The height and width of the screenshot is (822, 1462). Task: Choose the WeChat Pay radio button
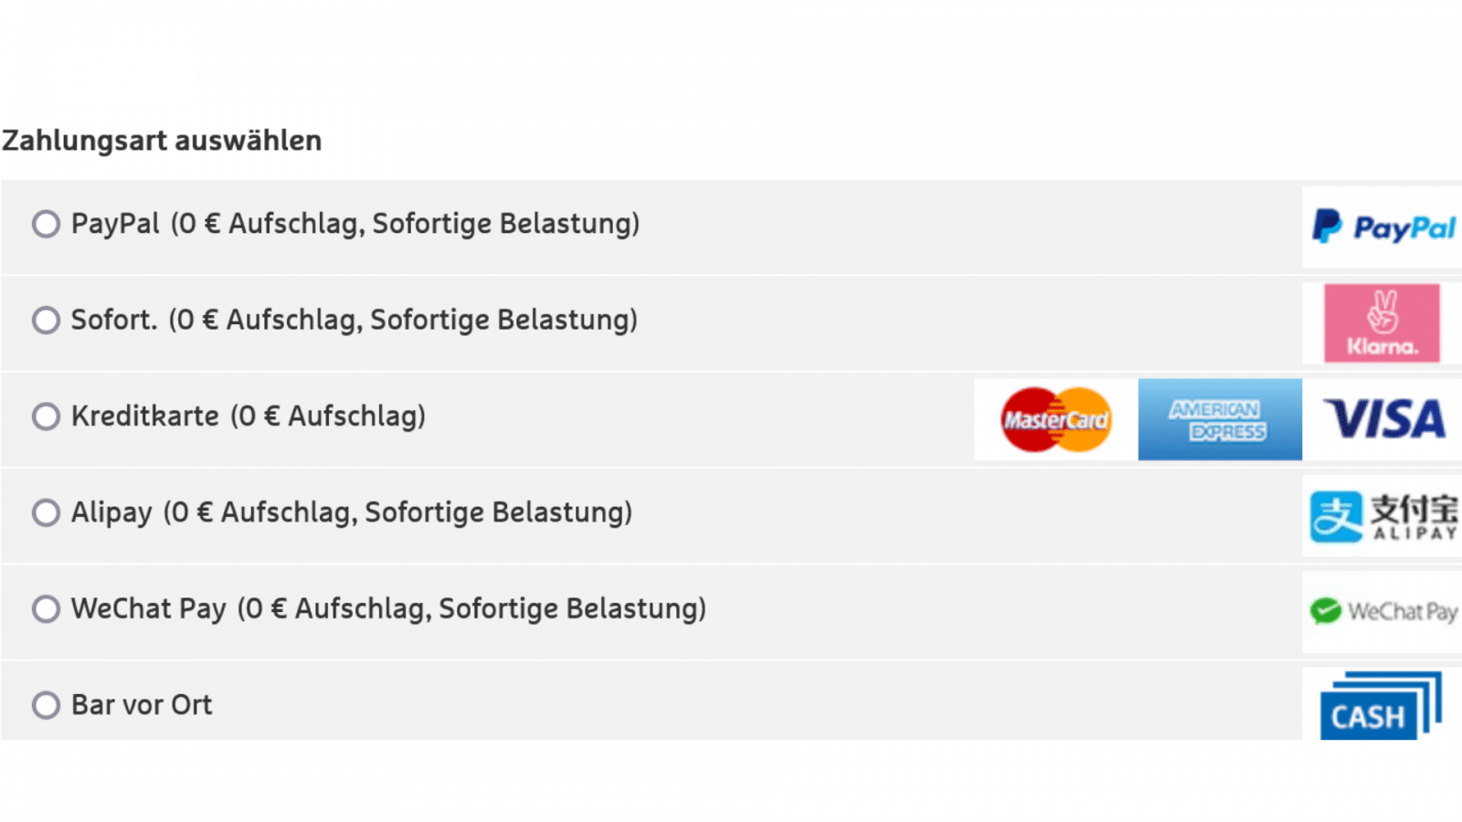tap(46, 609)
